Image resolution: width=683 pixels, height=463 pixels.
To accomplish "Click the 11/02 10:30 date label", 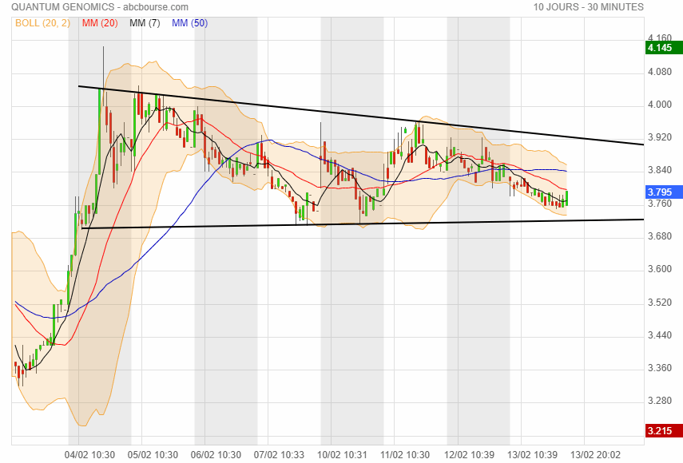I will point(405,455).
